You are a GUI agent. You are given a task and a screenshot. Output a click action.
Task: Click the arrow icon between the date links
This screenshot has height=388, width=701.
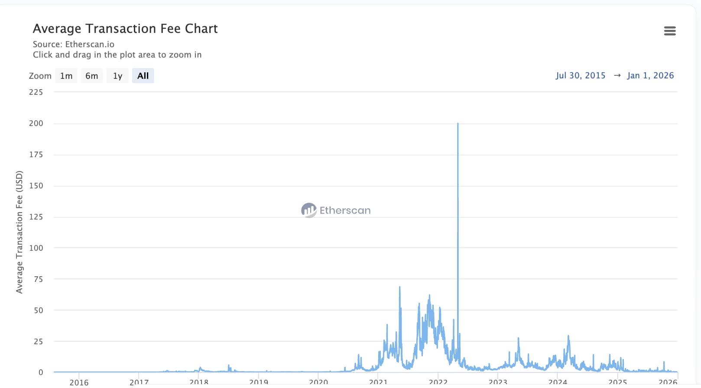[x=617, y=75]
